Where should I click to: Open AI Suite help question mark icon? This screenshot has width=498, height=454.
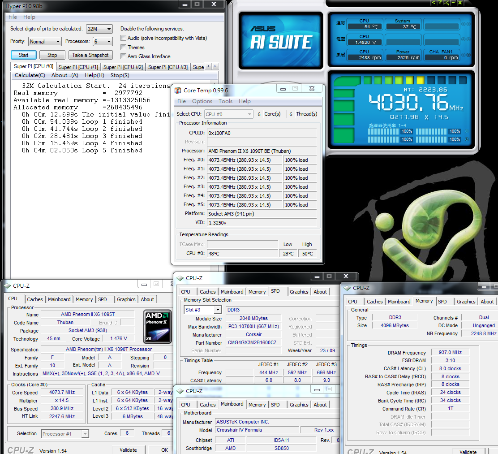click(440, 3)
